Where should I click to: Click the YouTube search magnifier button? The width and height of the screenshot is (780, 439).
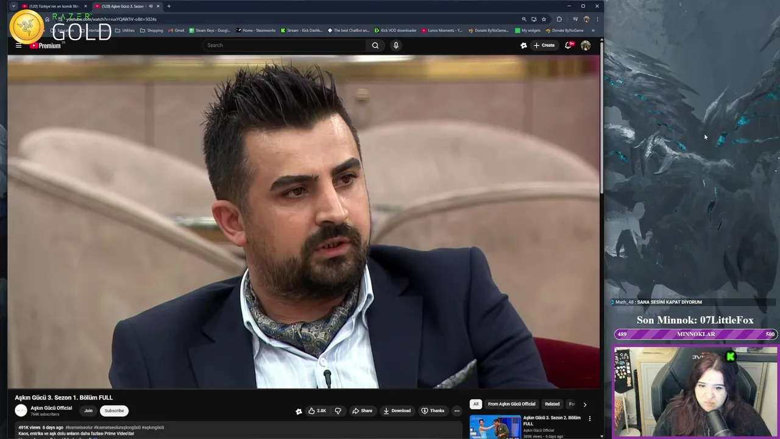(x=375, y=45)
